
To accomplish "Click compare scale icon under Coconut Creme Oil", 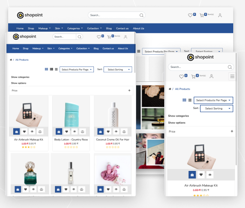I will coord(124,132).
